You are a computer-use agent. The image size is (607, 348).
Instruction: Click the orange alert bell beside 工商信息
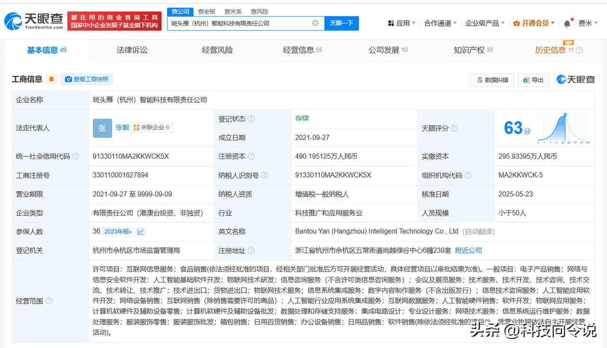tap(51, 79)
